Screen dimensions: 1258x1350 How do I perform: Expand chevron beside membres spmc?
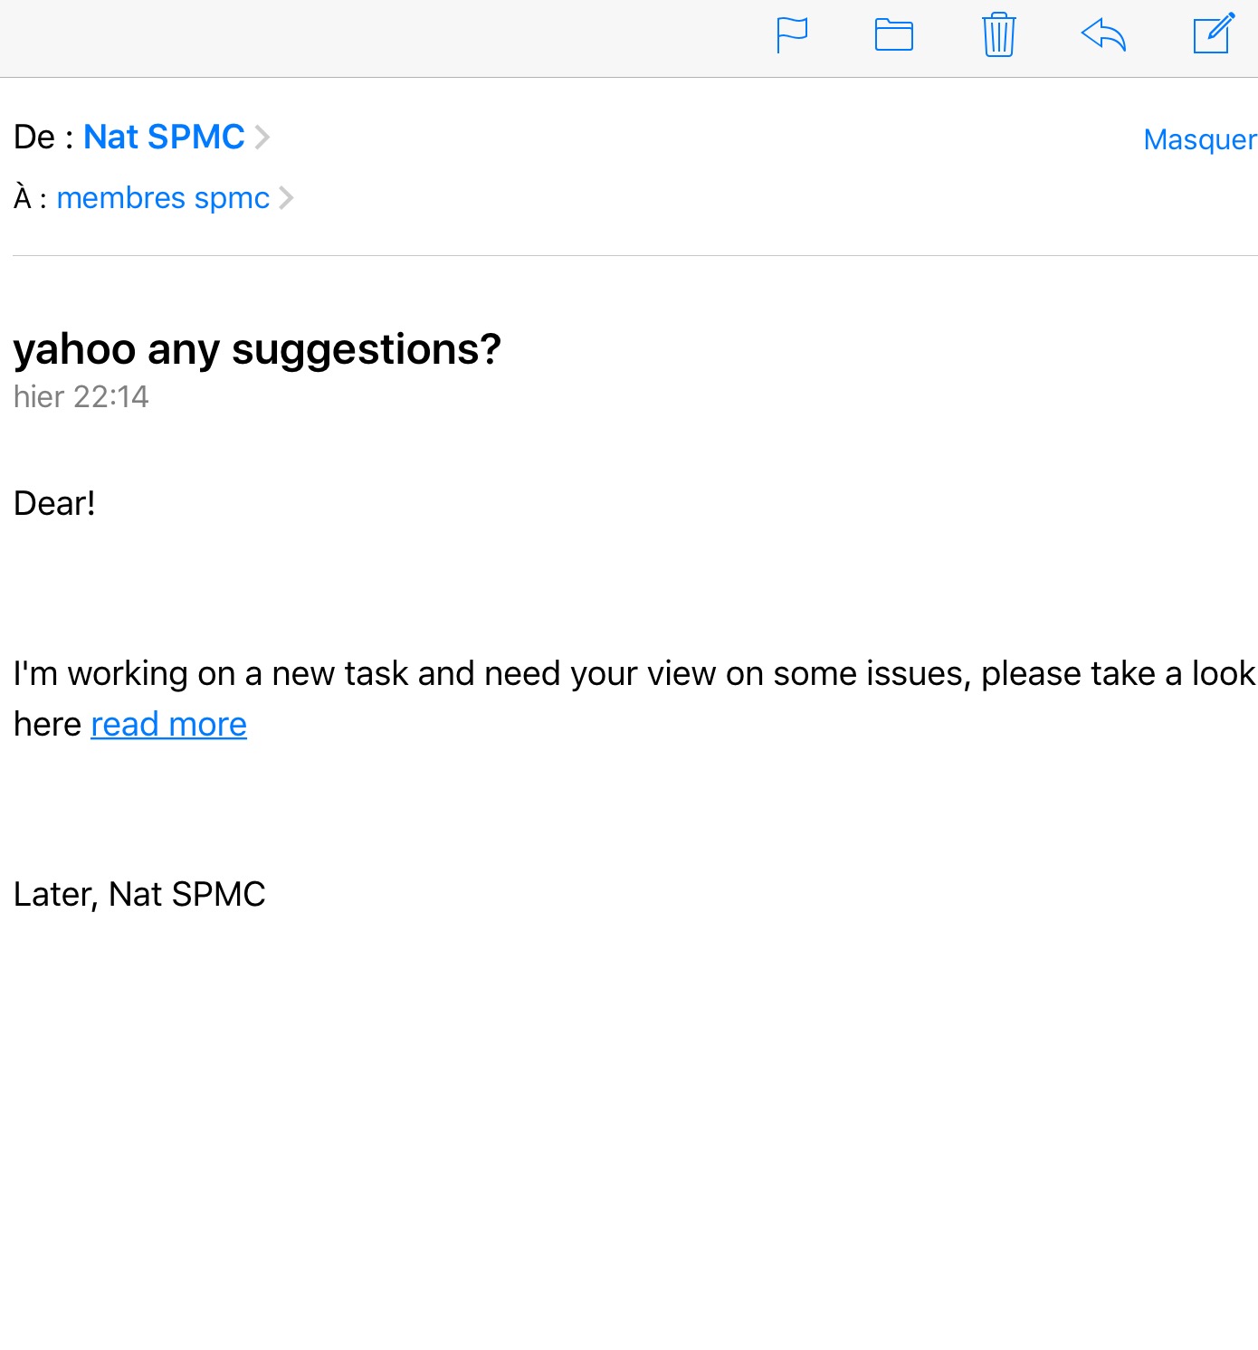coord(286,197)
